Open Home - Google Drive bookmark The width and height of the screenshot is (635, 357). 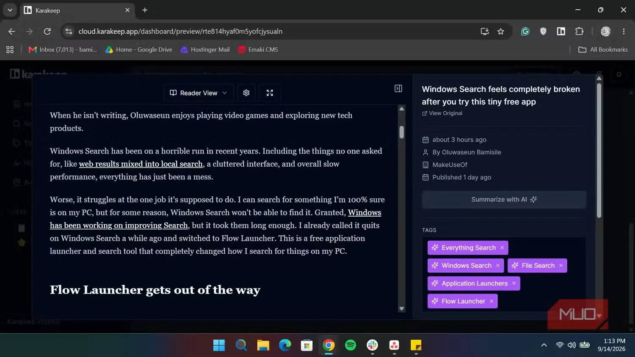(x=138, y=49)
